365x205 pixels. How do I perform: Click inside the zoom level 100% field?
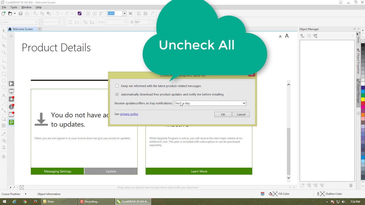click(x=115, y=13)
